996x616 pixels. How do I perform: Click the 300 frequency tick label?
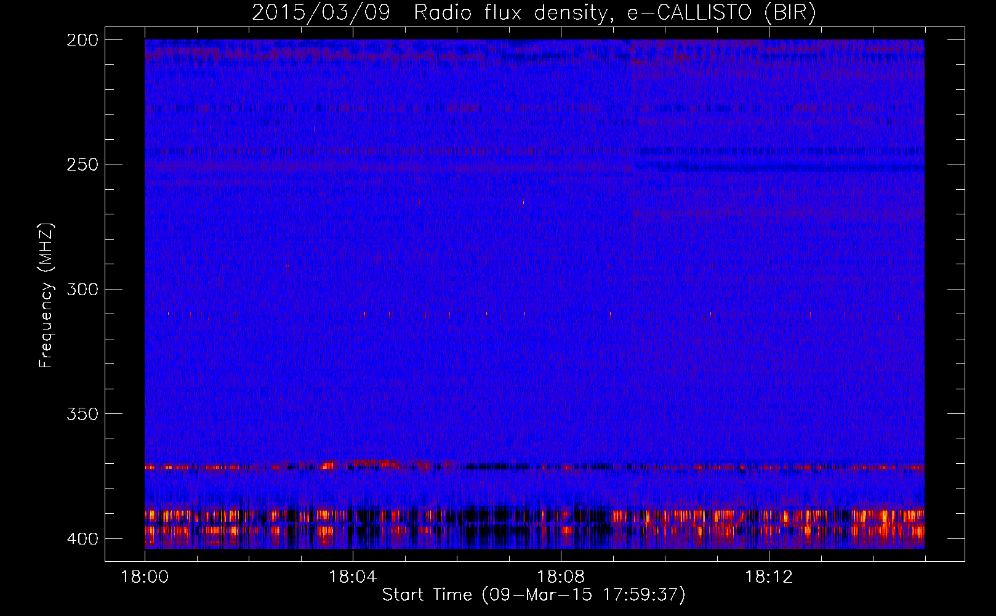coord(82,290)
